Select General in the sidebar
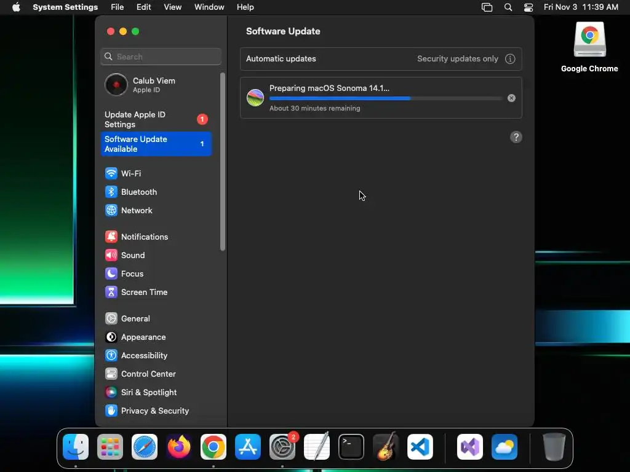This screenshot has height=472, width=630. pyautogui.click(x=156, y=319)
